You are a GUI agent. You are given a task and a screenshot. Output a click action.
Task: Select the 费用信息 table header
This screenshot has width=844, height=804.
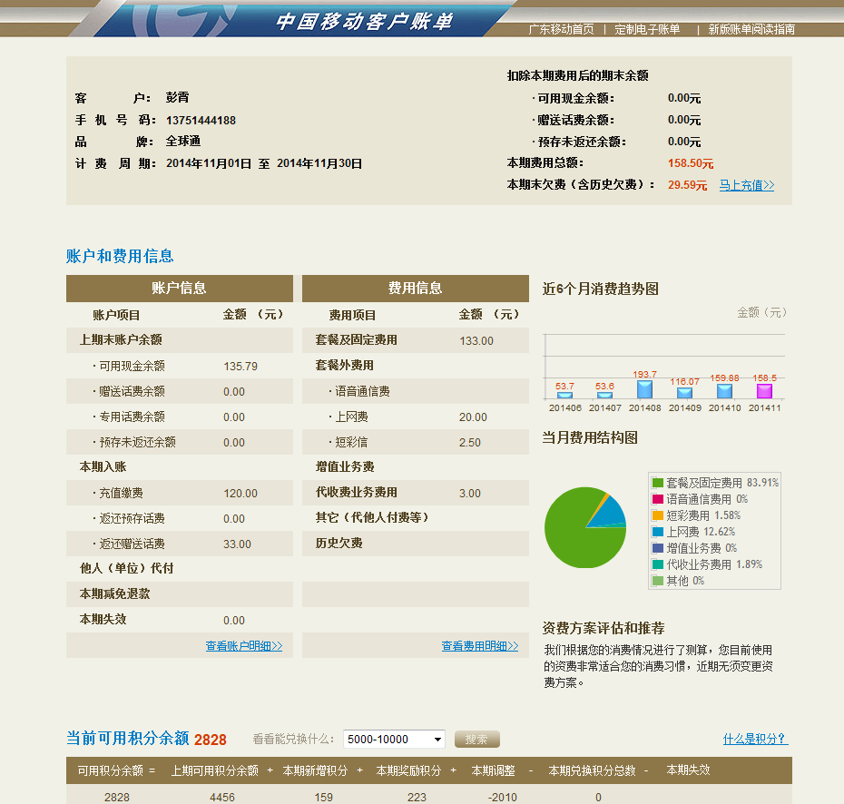415,288
